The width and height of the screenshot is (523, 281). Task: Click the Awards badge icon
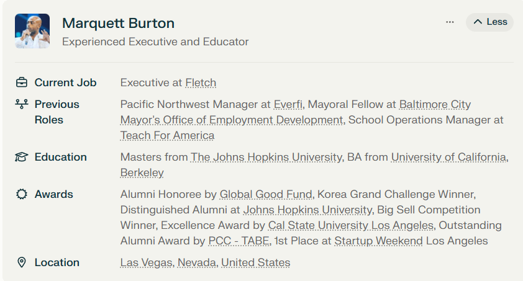[22, 194]
